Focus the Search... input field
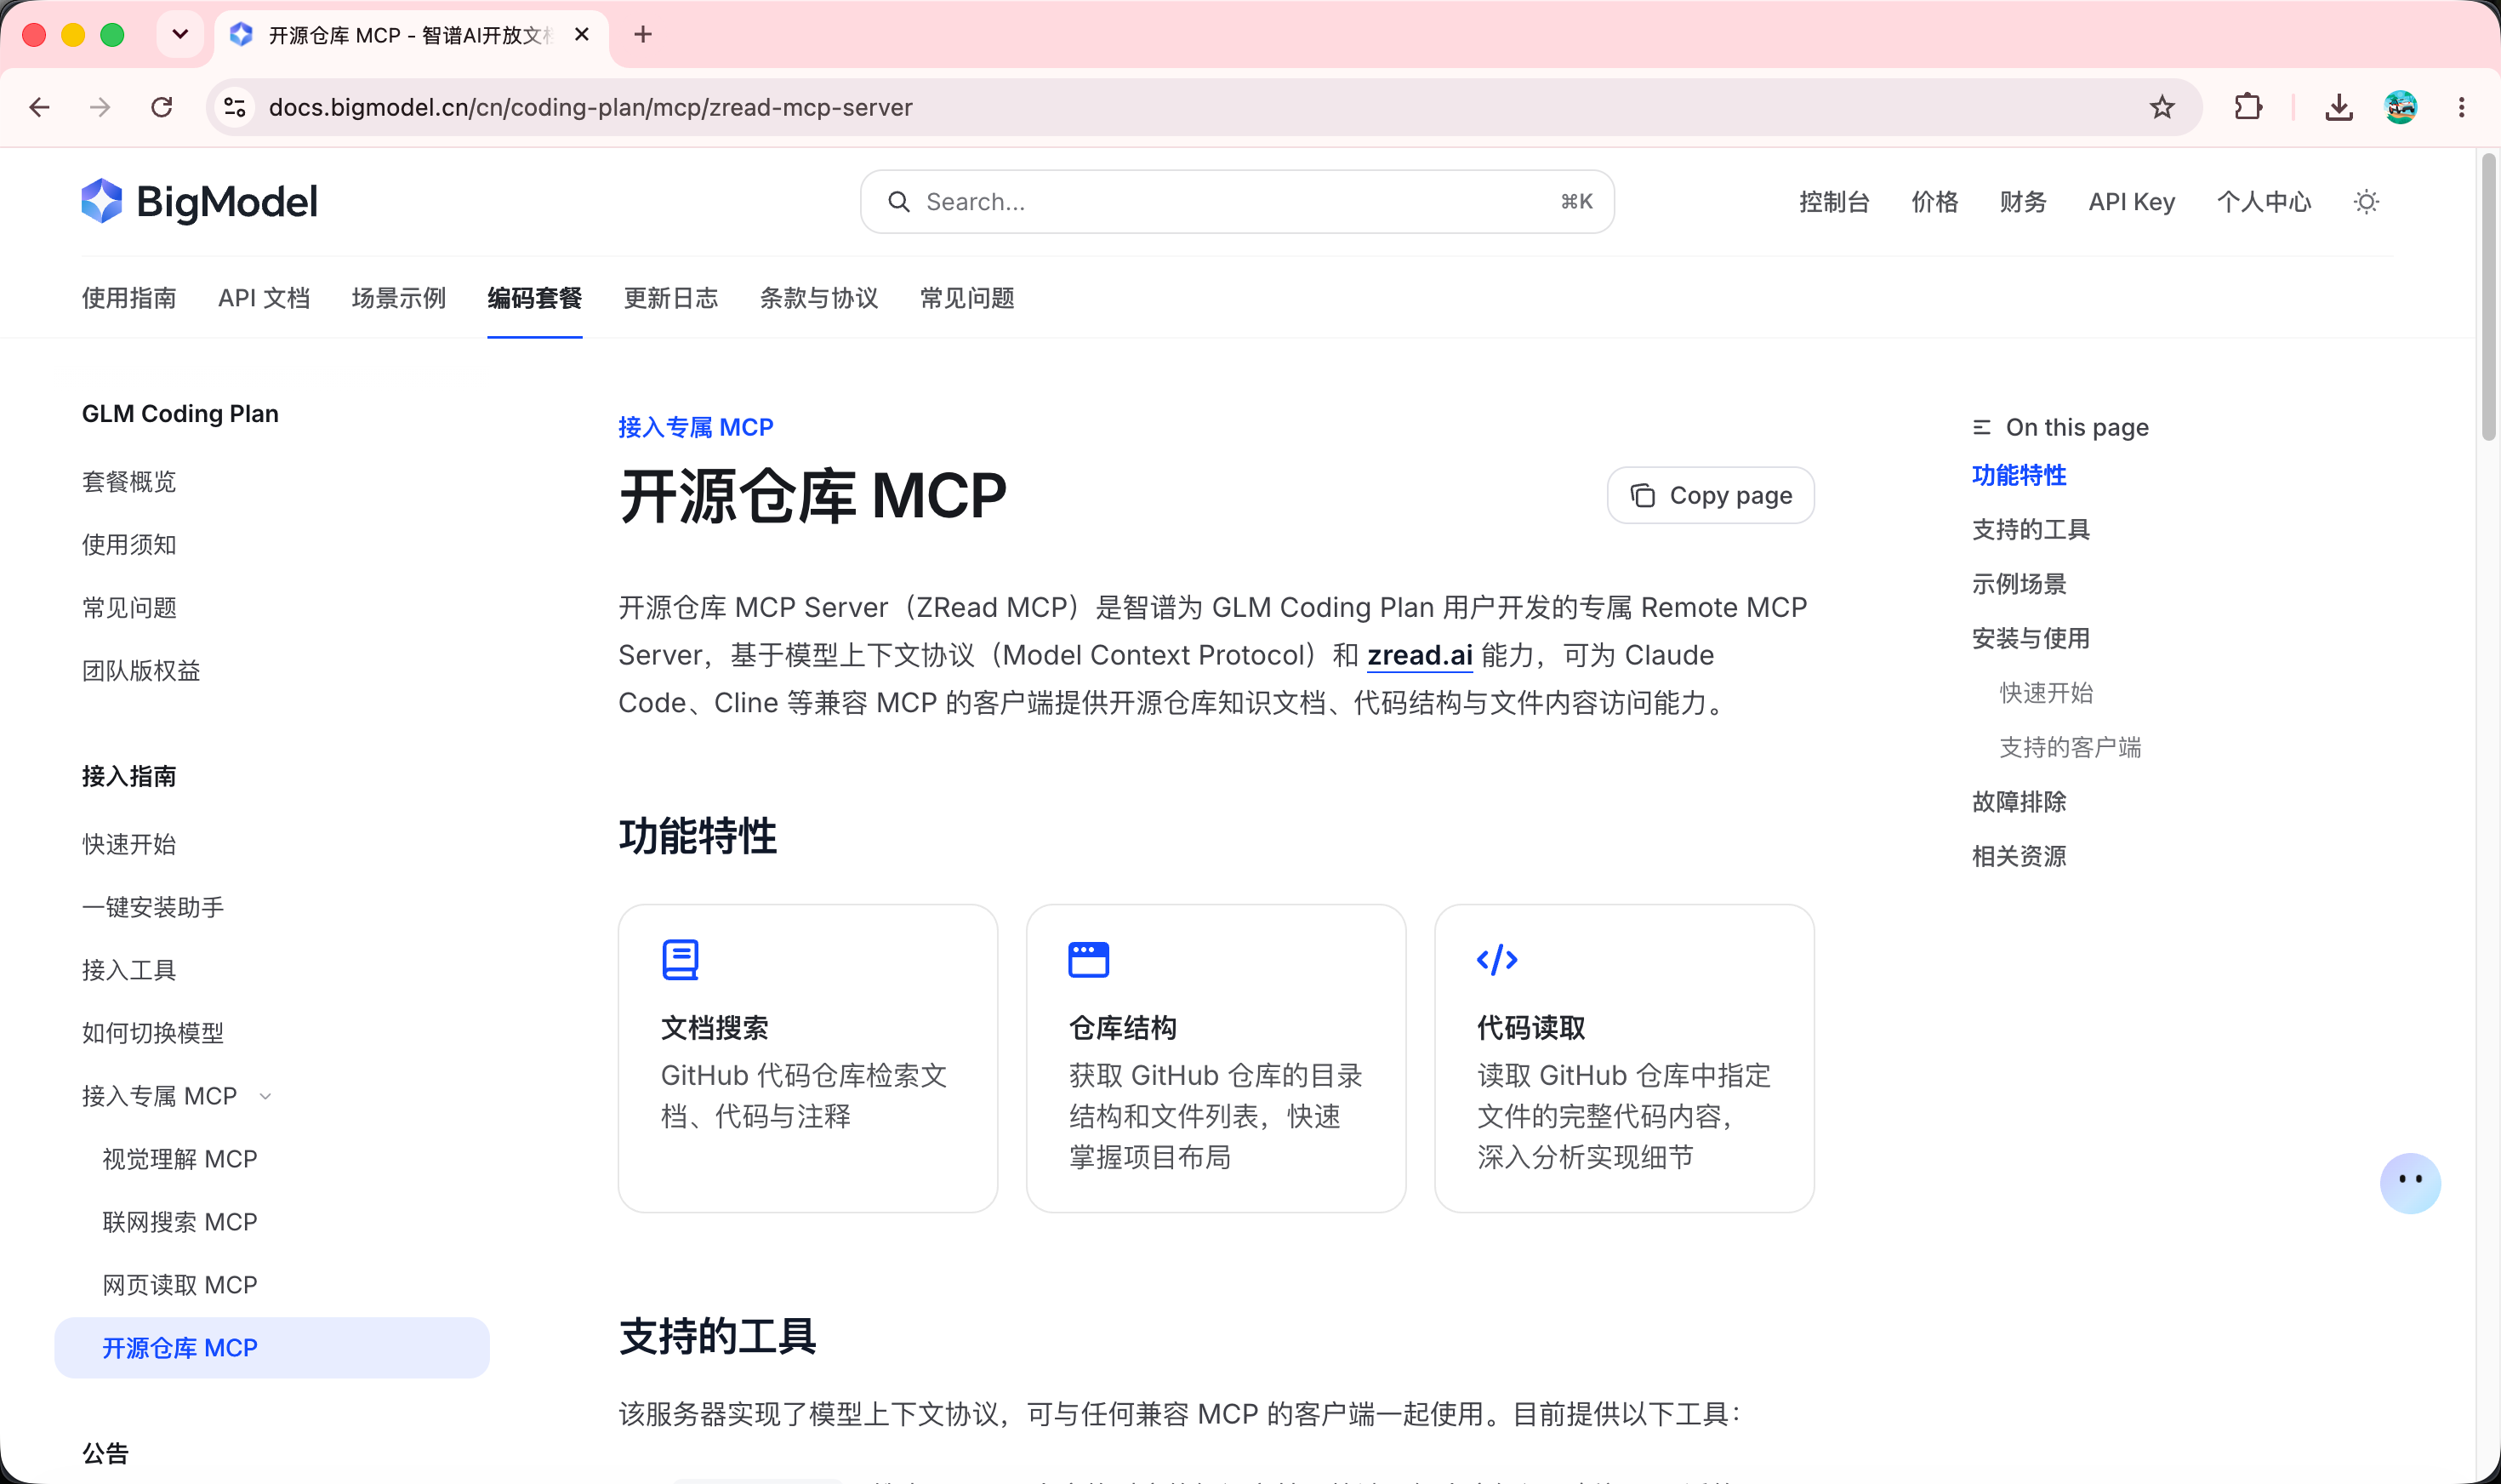2501x1484 pixels. [x=1237, y=202]
